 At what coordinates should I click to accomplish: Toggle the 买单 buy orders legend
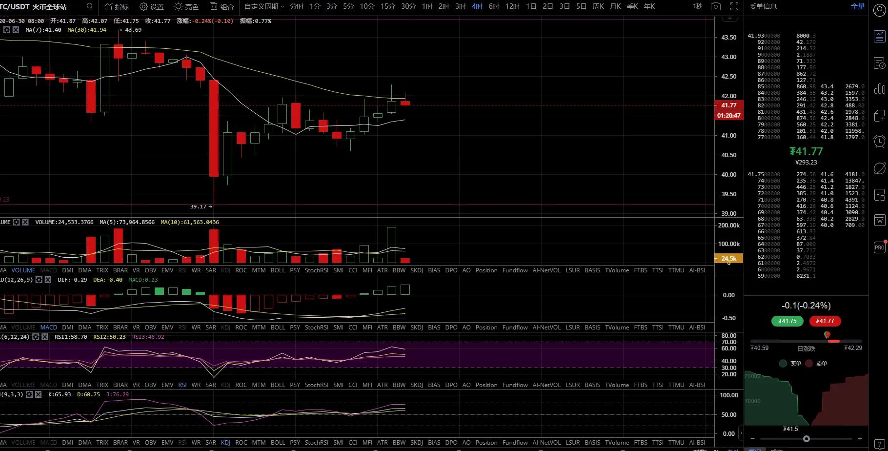790,364
